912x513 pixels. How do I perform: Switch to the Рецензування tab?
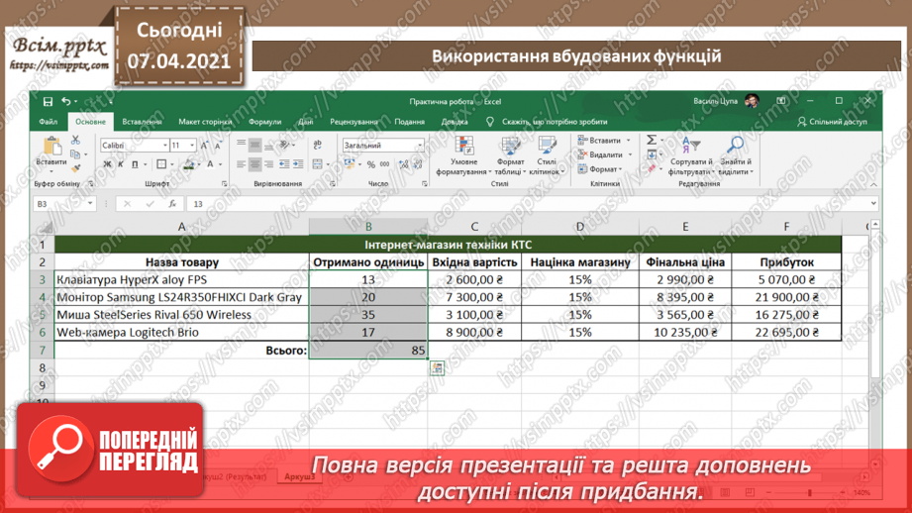point(354,122)
